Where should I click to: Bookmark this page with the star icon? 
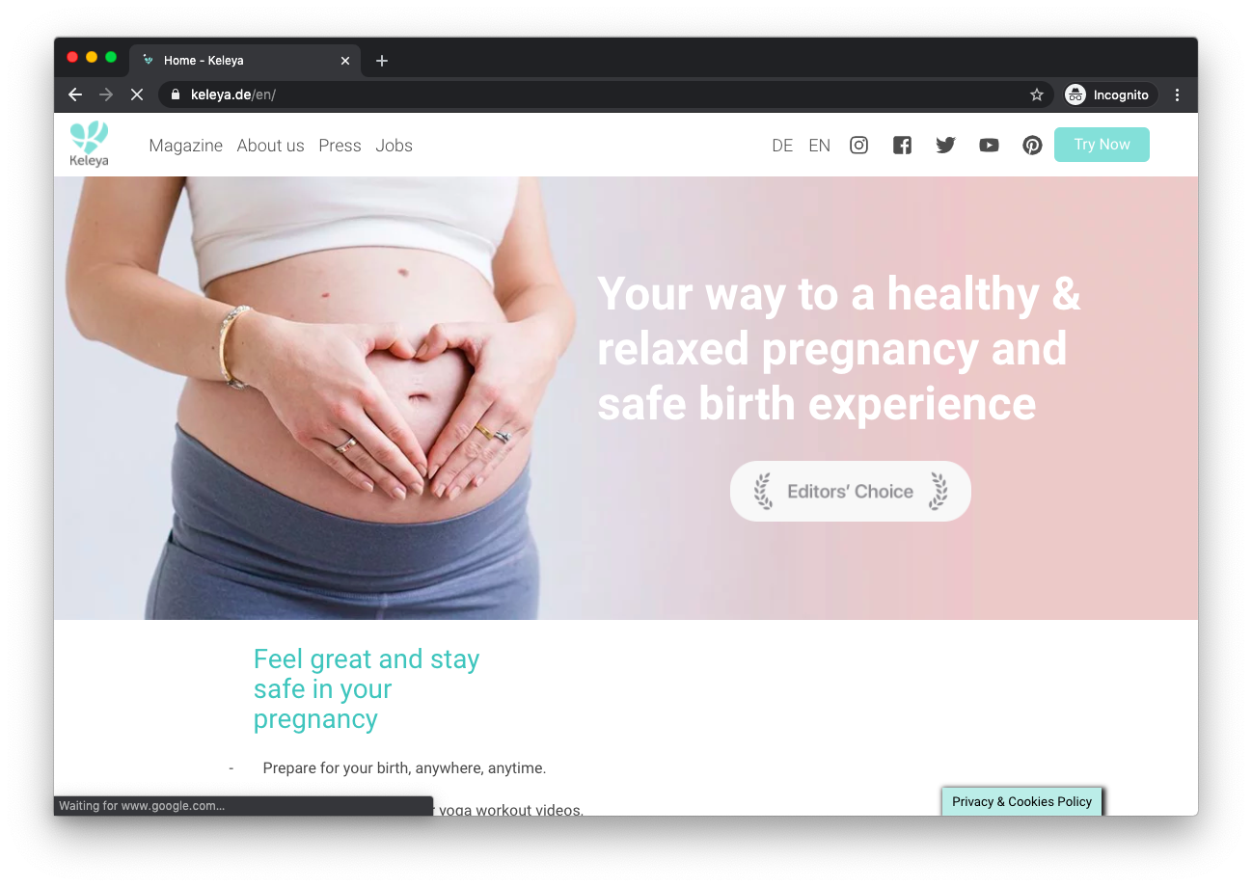pos(1037,94)
